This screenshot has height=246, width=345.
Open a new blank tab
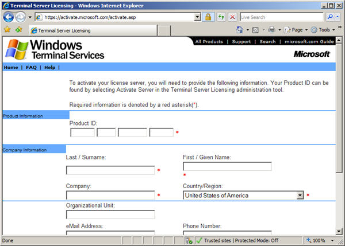(164, 31)
